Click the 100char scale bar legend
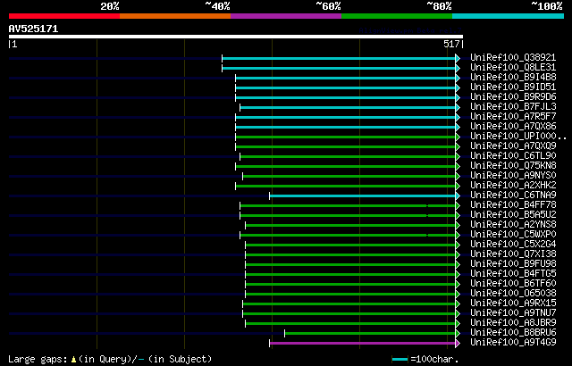This screenshot has width=572, height=366. click(x=400, y=360)
